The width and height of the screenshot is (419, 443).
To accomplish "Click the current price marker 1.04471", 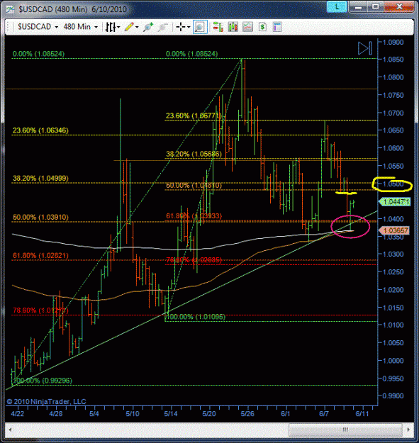I will [x=395, y=202].
